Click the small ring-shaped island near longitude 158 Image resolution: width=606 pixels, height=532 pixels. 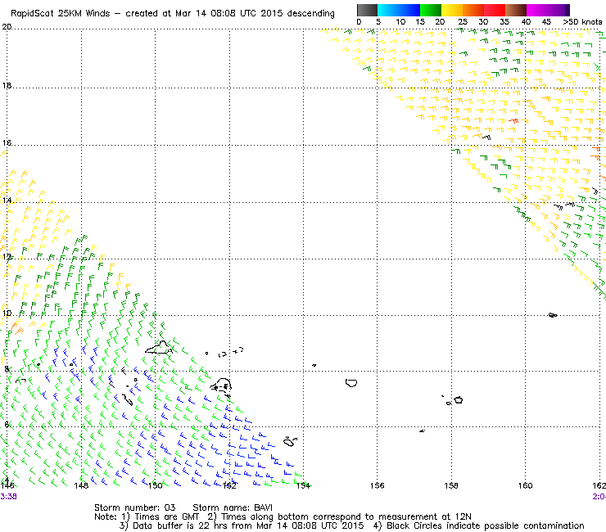[459, 400]
